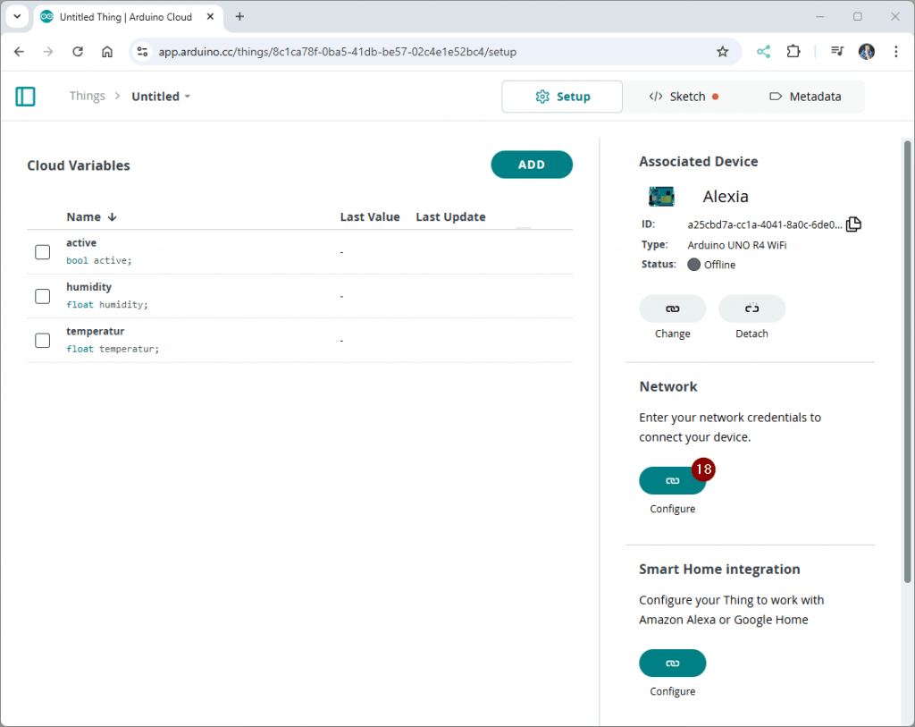Configure Smart Home integration
Image resolution: width=915 pixels, height=727 pixels.
click(672, 664)
